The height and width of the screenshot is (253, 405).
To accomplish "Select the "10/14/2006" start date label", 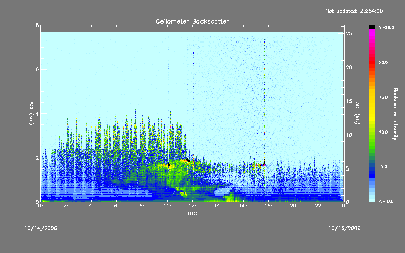I will tap(41, 228).
